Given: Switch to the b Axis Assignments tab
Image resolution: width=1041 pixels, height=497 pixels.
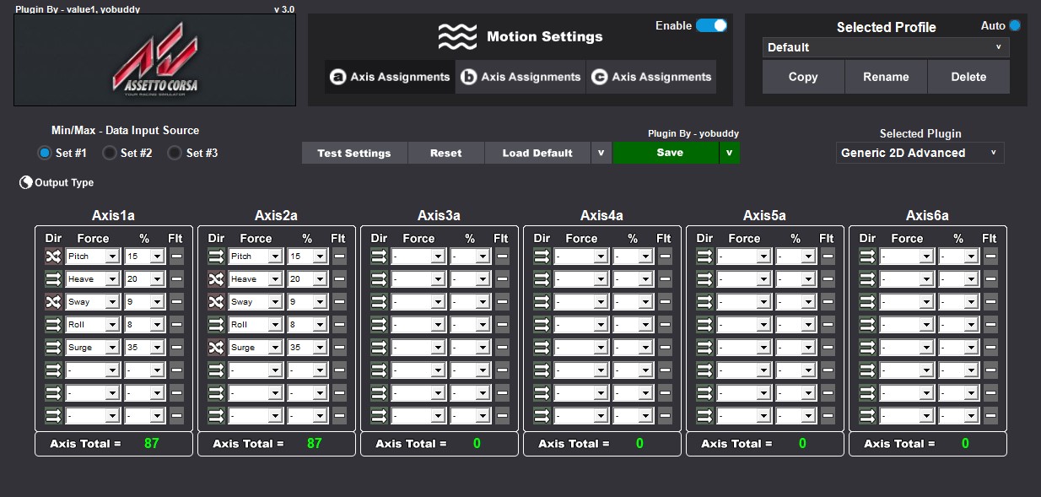Looking at the screenshot, I should point(520,77).
